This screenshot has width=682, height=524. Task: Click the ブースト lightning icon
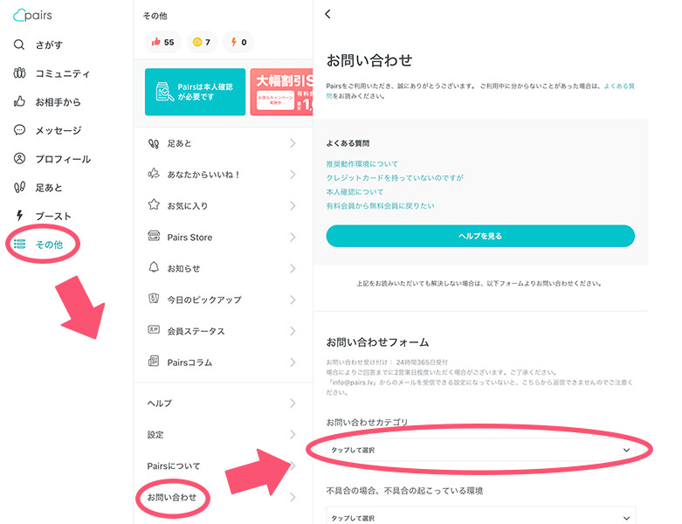(19, 216)
